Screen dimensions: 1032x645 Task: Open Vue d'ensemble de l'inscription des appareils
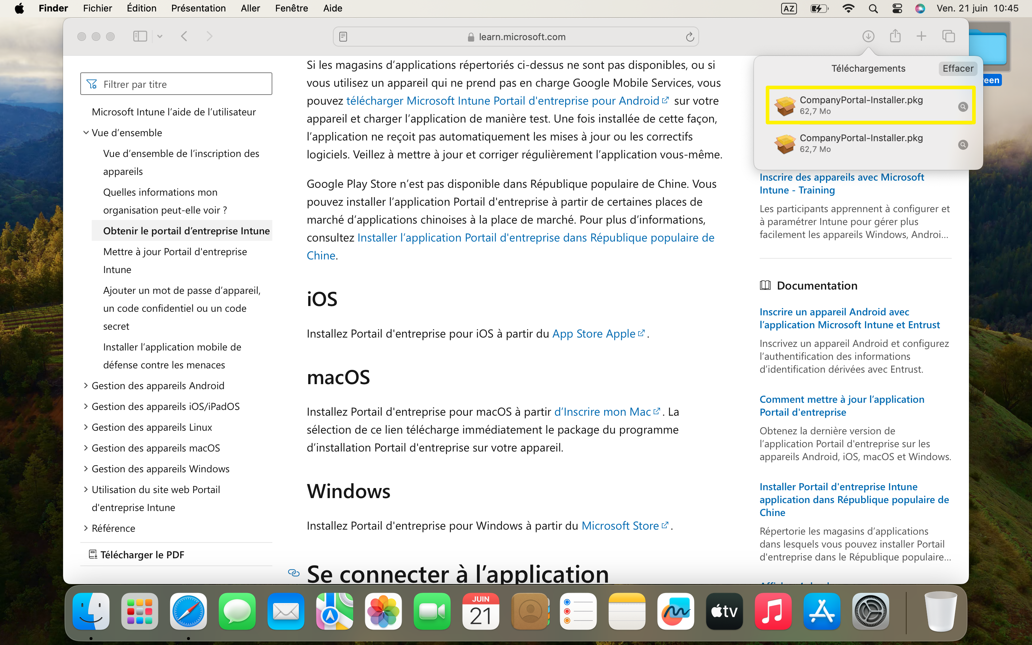(x=181, y=163)
